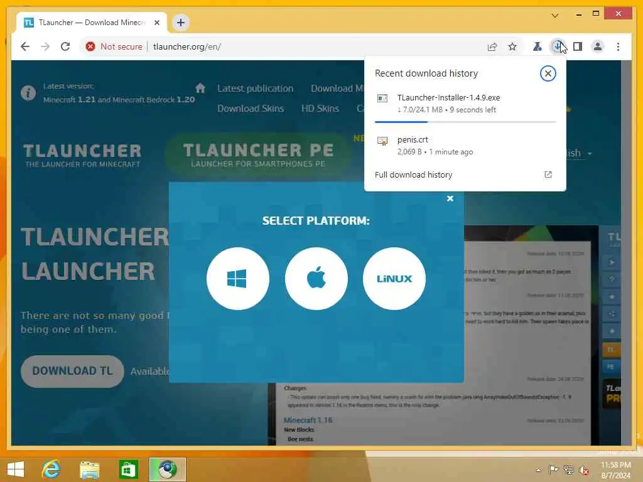The height and width of the screenshot is (482, 643).
Task: Open the profile avatar menu
Action: (598, 46)
